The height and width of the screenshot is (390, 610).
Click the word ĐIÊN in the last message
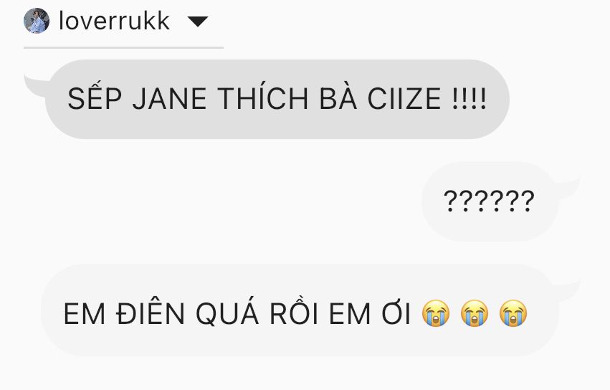pyautogui.click(x=150, y=312)
